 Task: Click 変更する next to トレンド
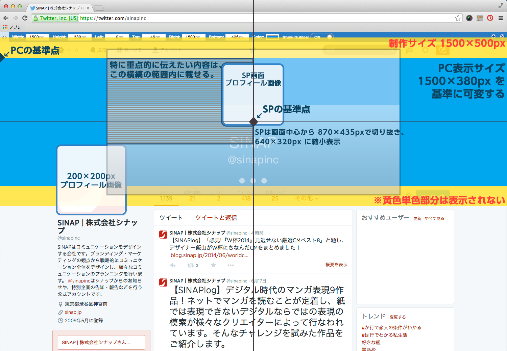pyautogui.click(x=397, y=317)
